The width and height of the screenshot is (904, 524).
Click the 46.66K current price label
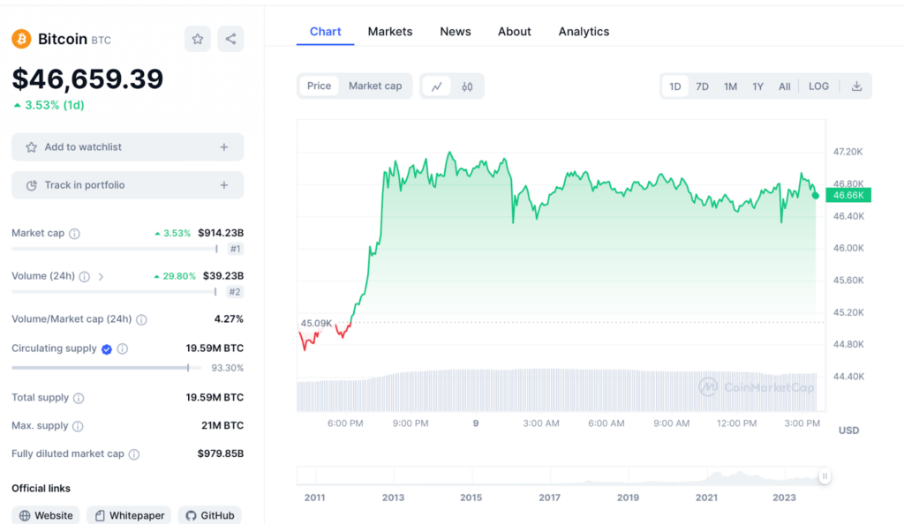point(848,195)
